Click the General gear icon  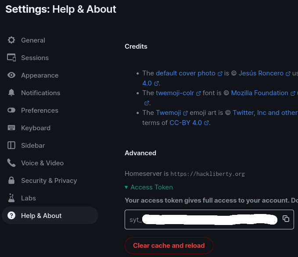coord(11,40)
